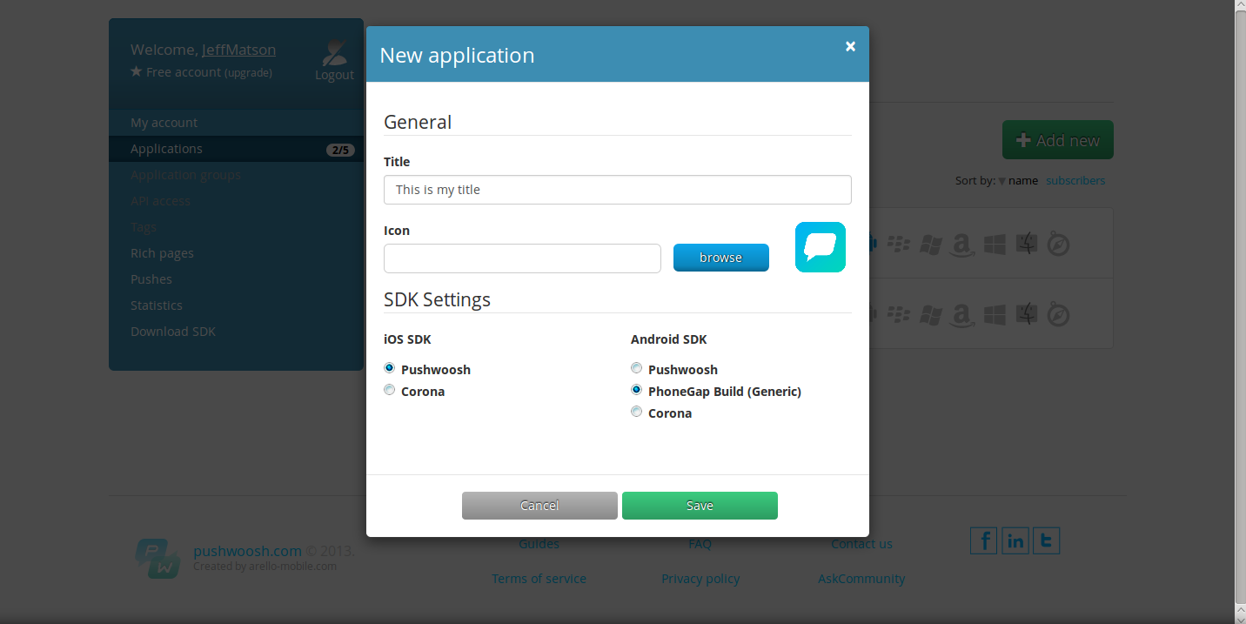Click the Windows 8 icon in the lower app row
The image size is (1246, 624).
coord(995,315)
